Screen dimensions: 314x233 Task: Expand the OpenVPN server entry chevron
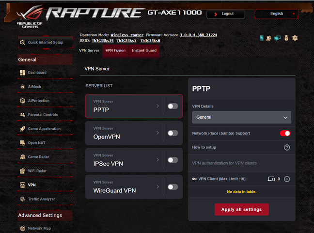[x=158, y=133]
